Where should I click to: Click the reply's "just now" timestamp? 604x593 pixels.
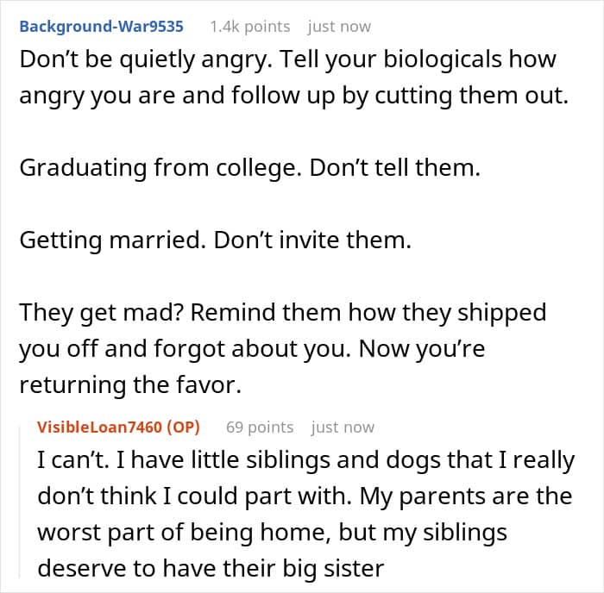[x=343, y=427]
